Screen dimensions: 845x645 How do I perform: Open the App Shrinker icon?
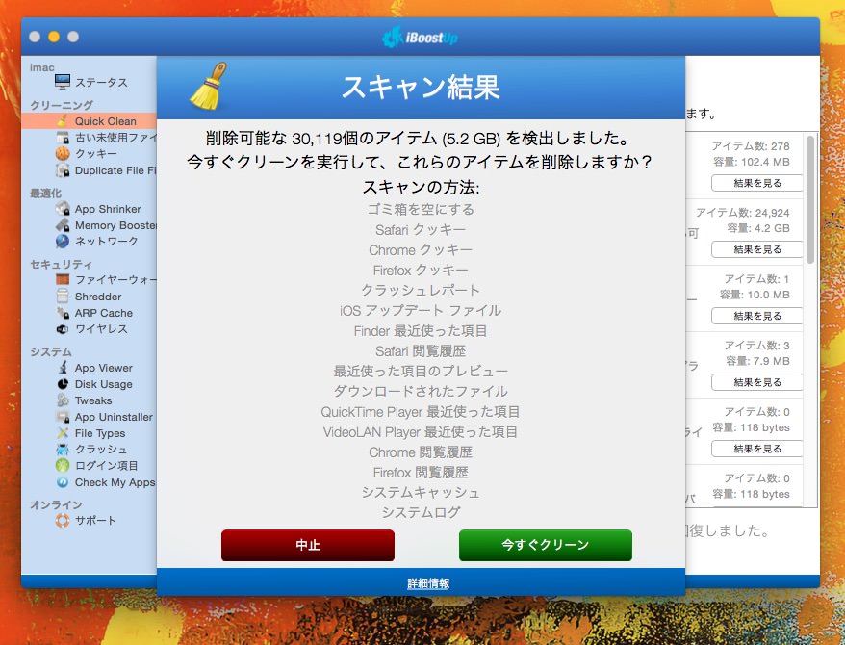pyautogui.click(x=63, y=209)
